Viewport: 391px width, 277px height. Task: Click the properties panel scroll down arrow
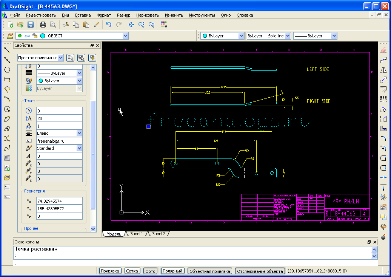pos(93,229)
